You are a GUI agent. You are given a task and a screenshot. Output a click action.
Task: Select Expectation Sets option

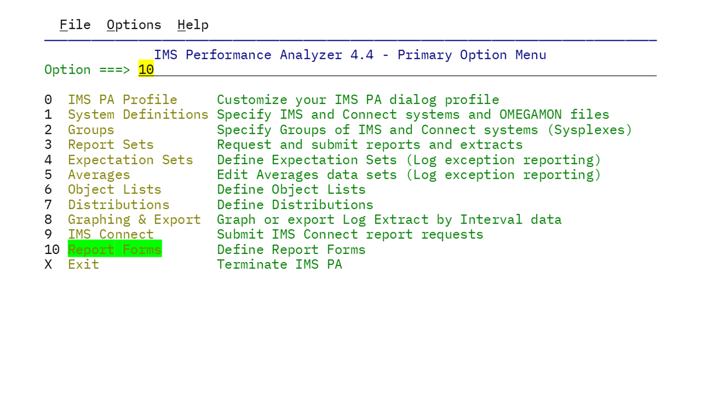coord(130,159)
